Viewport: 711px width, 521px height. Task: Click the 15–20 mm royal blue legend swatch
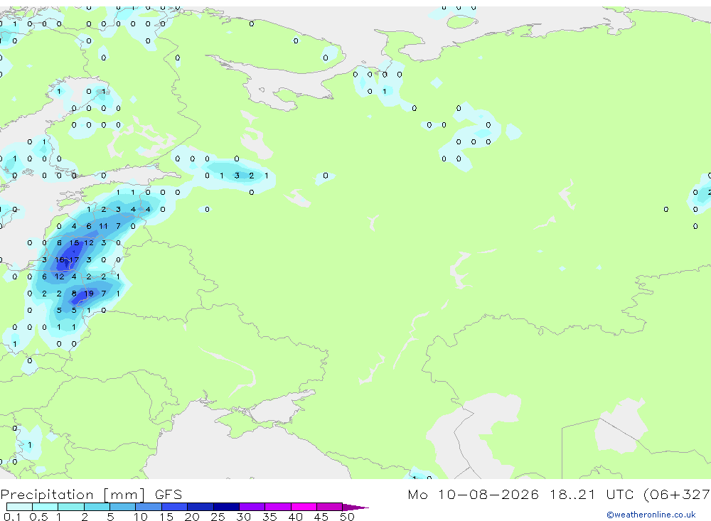(175, 507)
